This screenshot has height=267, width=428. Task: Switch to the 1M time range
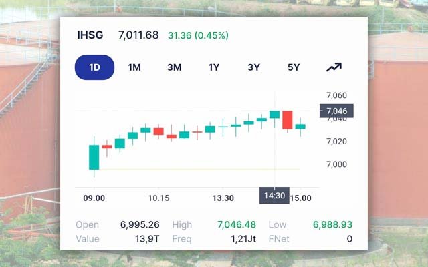coord(134,67)
